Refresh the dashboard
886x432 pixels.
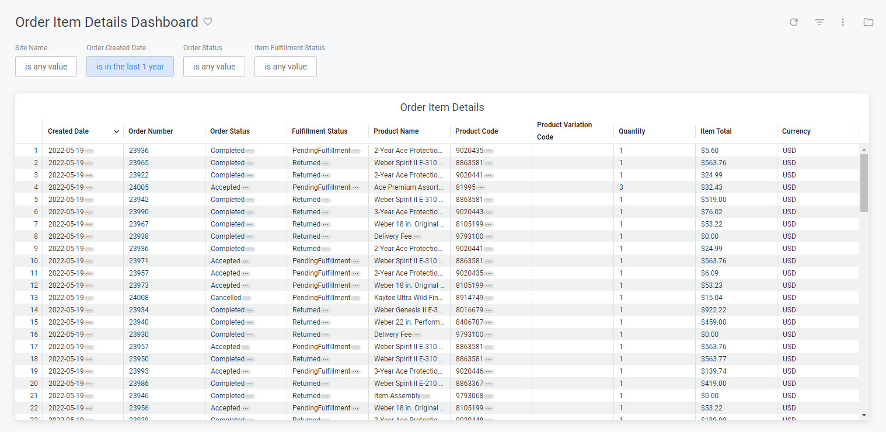pos(794,22)
